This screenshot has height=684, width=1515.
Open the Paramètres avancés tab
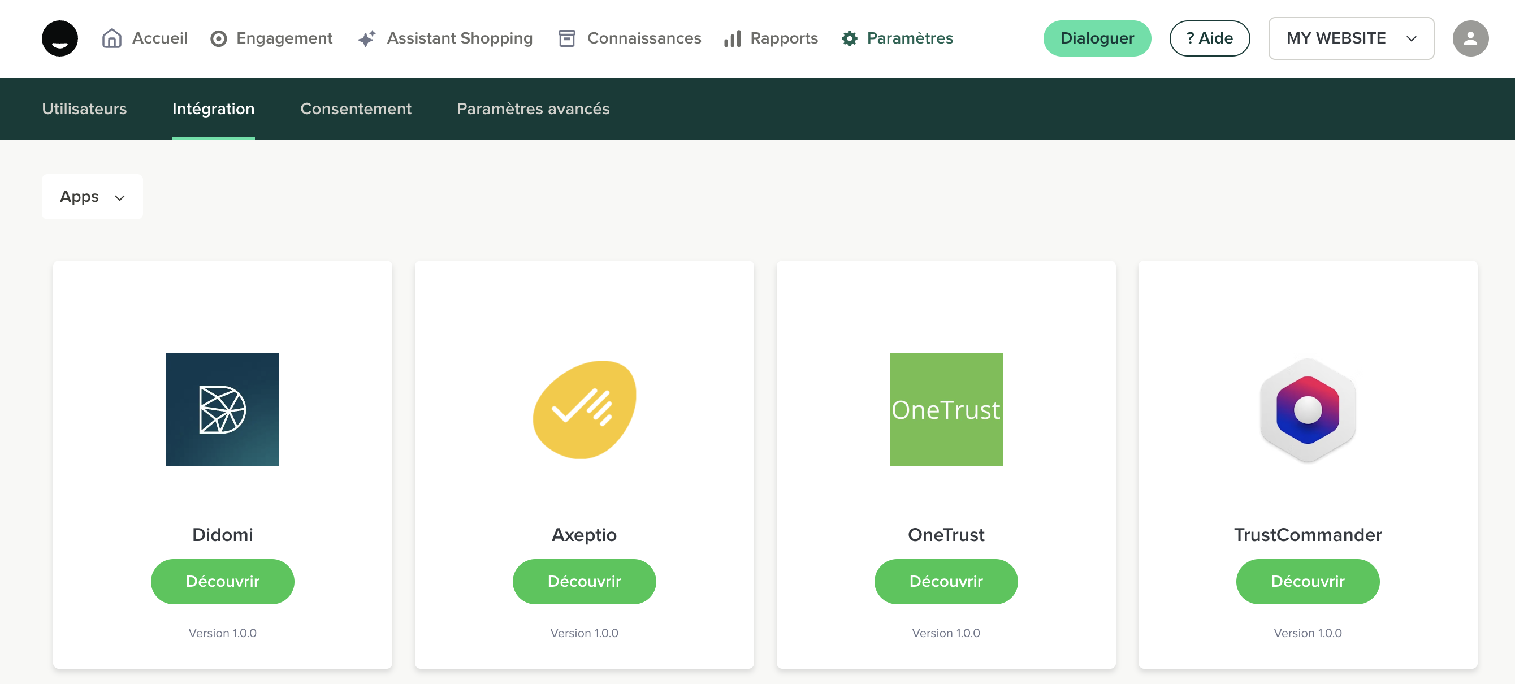(533, 109)
